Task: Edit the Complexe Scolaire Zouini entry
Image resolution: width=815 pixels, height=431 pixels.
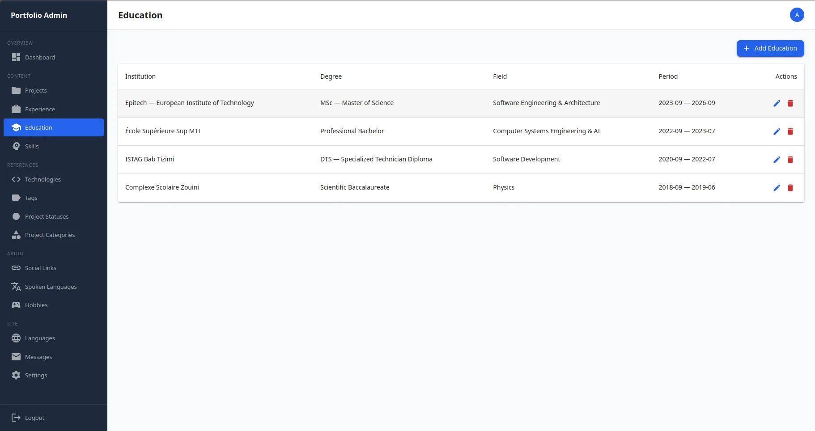Action: pyautogui.click(x=777, y=188)
